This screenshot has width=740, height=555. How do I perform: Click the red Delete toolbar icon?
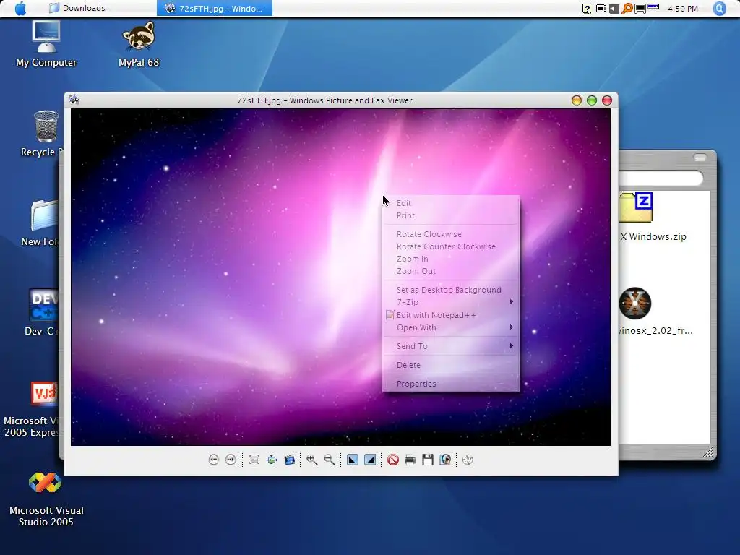(392, 460)
